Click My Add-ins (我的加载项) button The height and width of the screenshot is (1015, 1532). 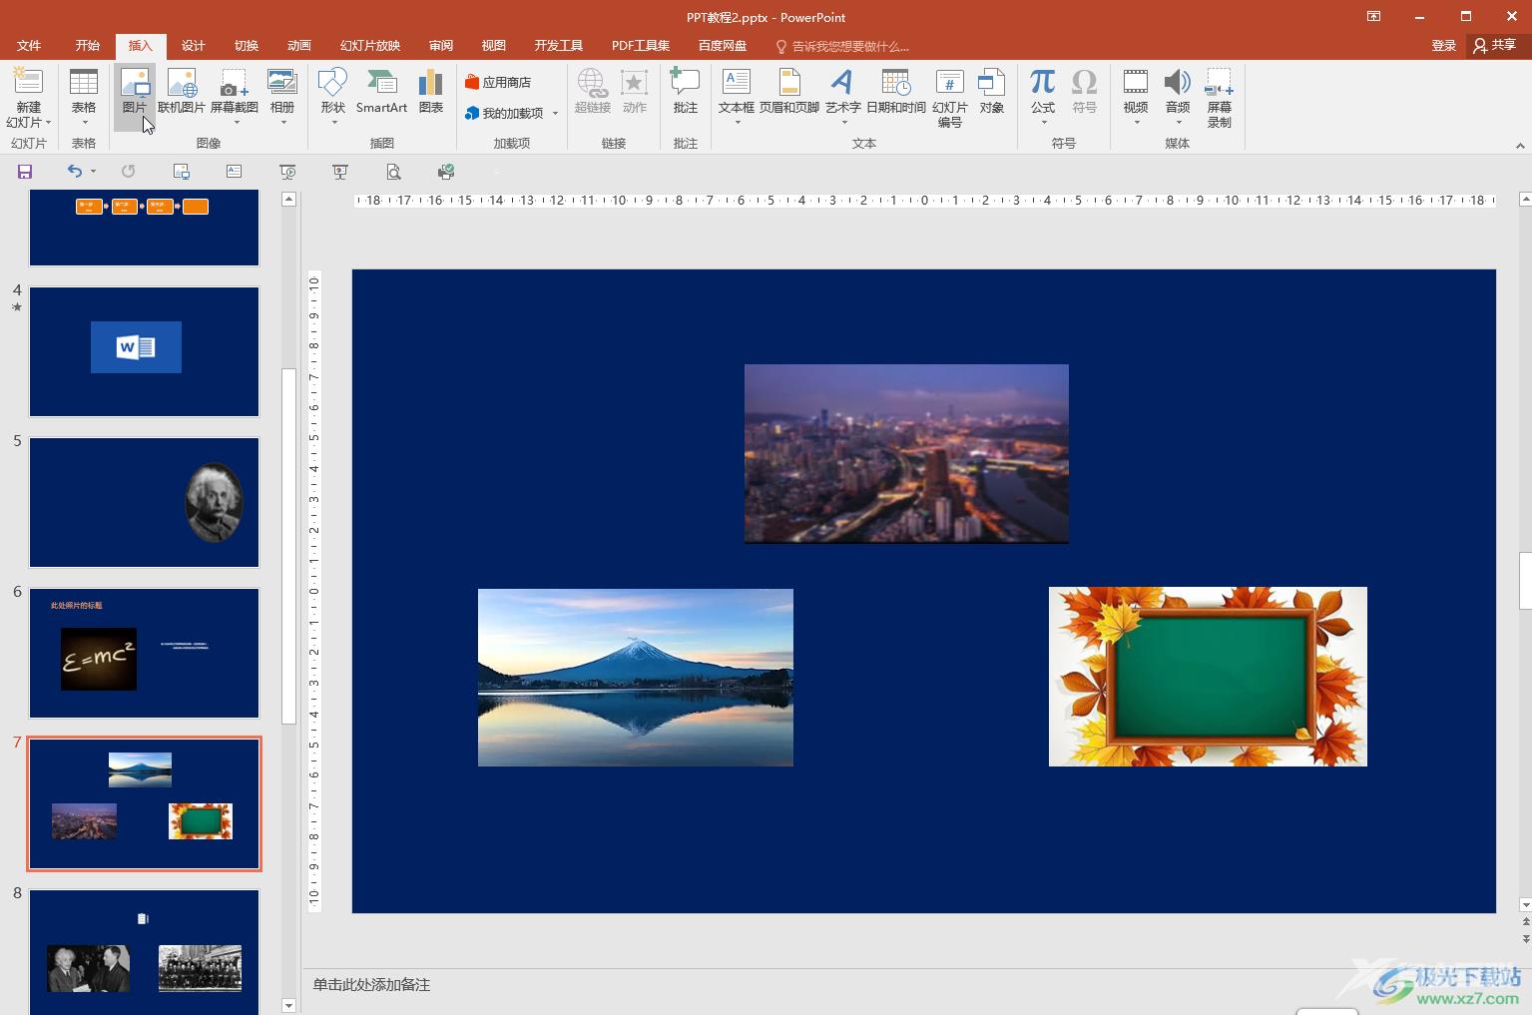pyautogui.click(x=505, y=113)
